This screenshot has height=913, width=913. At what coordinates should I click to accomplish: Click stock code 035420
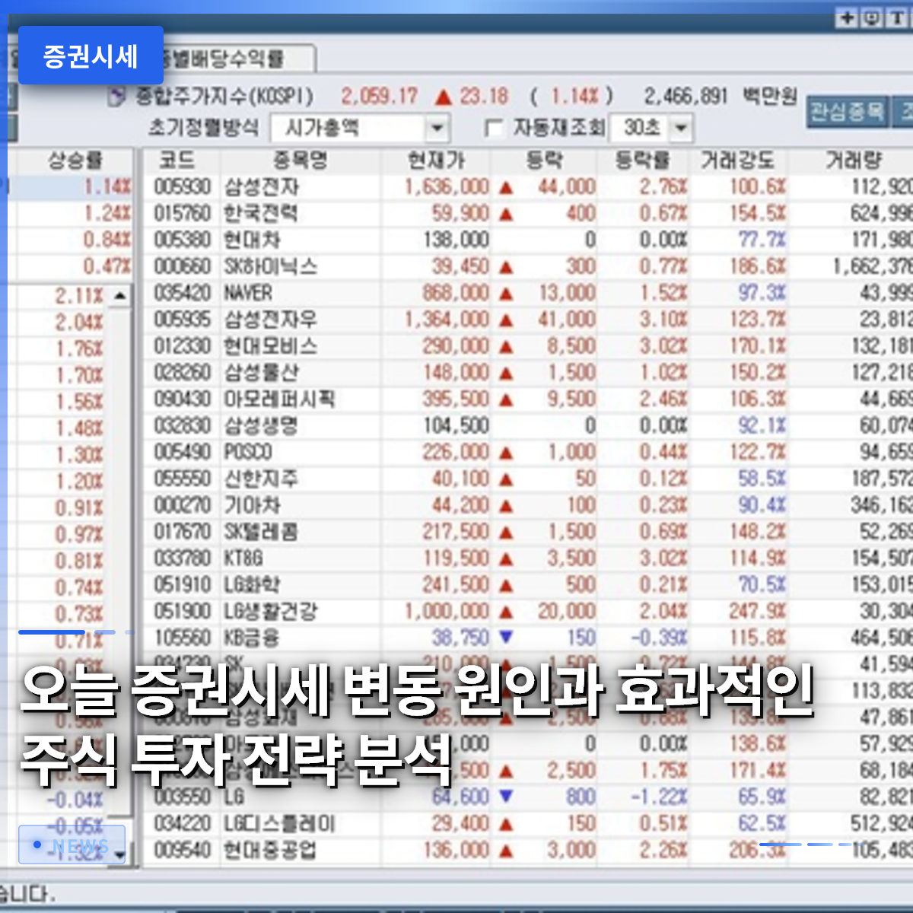coord(183,294)
